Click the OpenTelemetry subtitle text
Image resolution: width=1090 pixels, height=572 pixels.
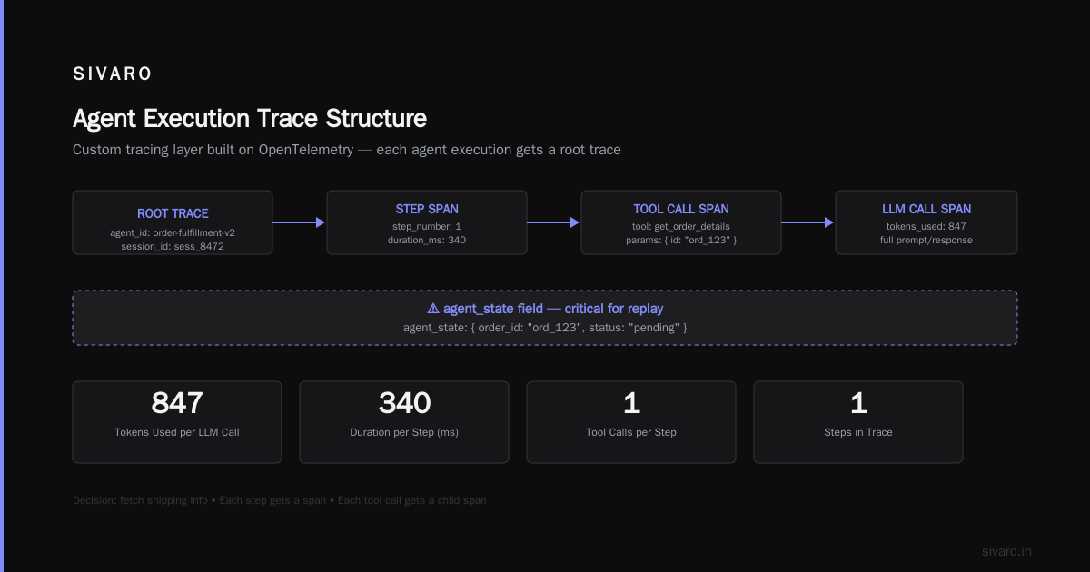click(347, 150)
